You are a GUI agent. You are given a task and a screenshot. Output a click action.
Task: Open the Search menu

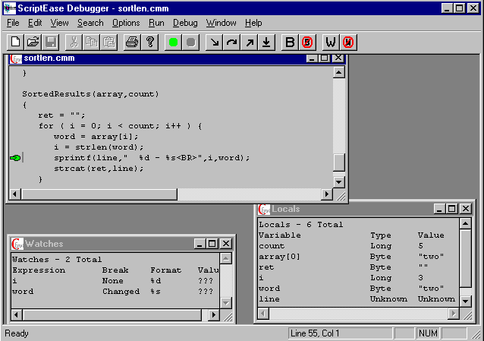coord(90,23)
